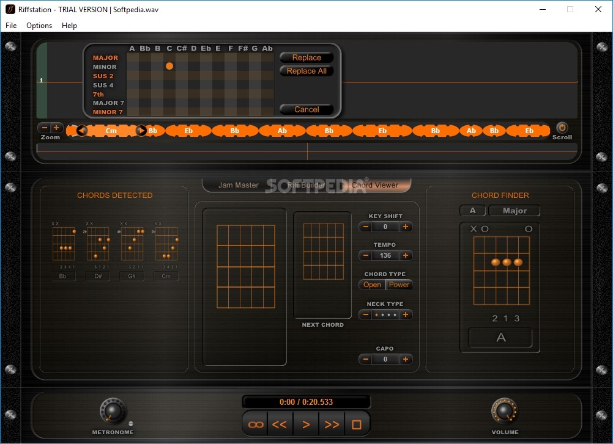Click the Bb label under detected chords
This screenshot has height=444, width=613.
tap(63, 276)
